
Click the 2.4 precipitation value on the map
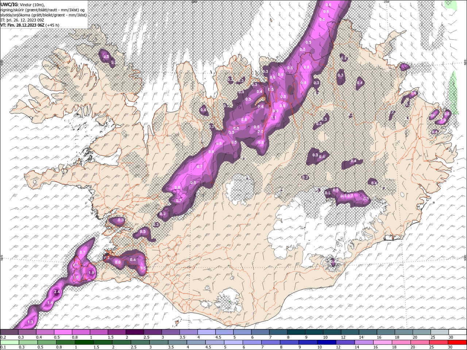pos(57,292)
